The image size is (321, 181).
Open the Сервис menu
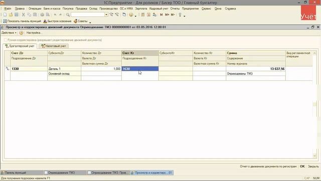tap(206, 9)
